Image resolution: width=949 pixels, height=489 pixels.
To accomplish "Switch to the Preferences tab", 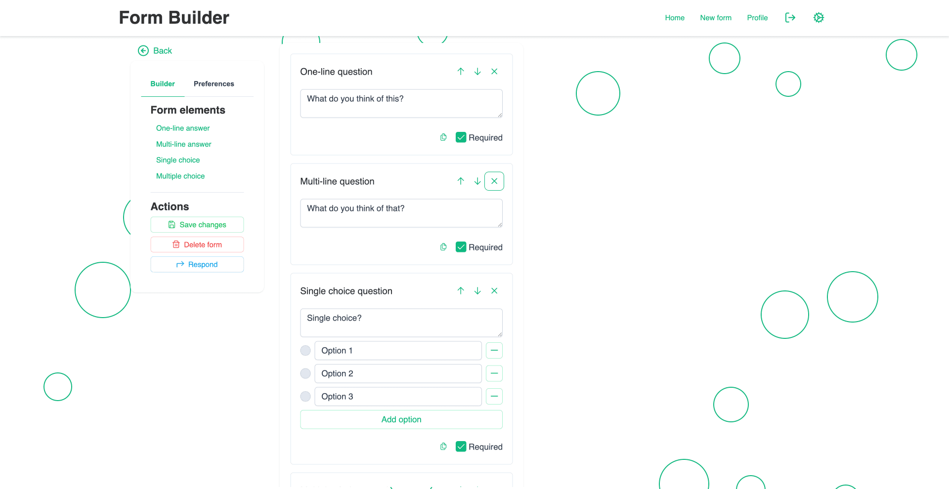I will [x=214, y=83].
